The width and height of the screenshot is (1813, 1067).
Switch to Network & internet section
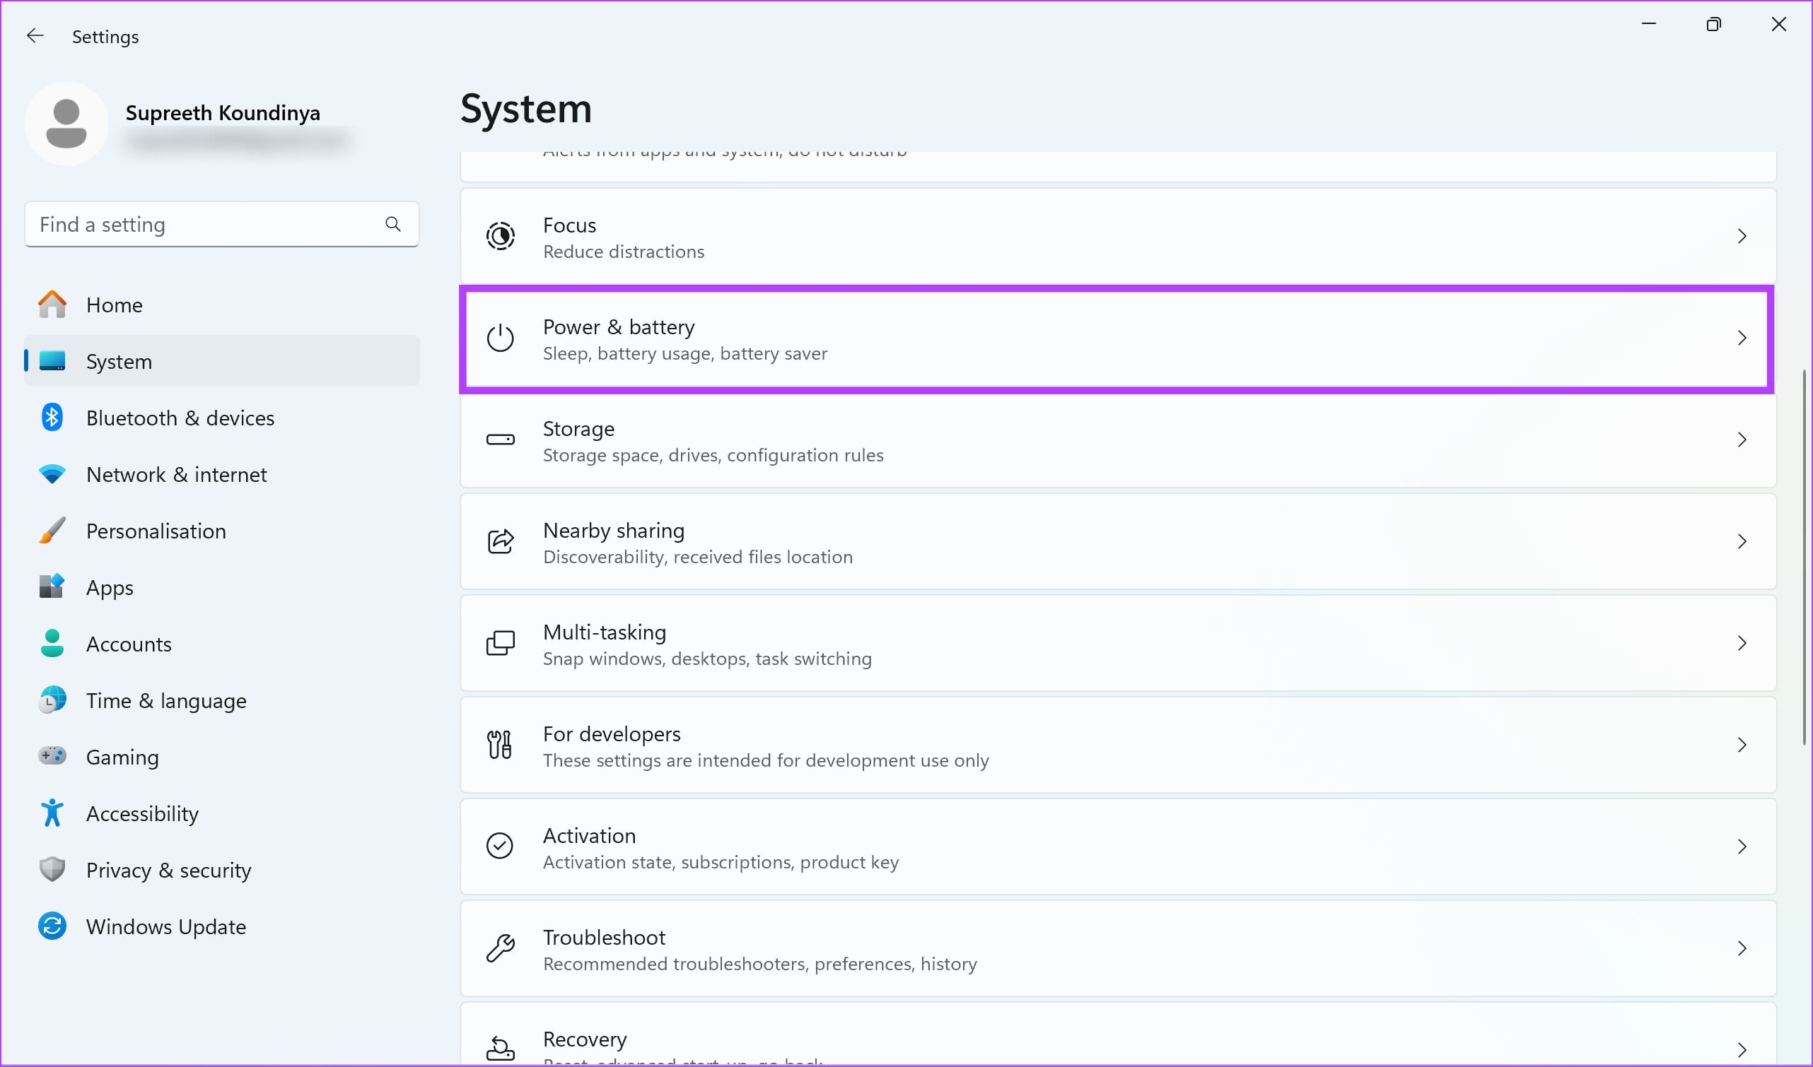pyautogui.click(x=176, y=475)
